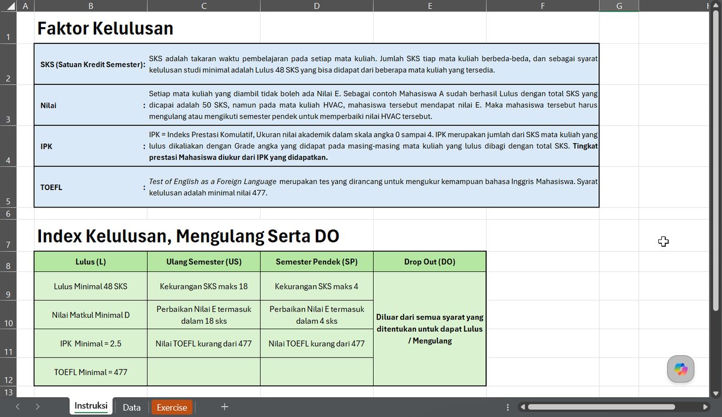722x417 pixels.
Task: Click the 'Kekurangan SKS maks 4' cell
Action: 316,286
